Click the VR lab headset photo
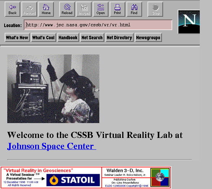Image resolution: width=212 pixels, height=189 pixels. [x=53, y=89]
